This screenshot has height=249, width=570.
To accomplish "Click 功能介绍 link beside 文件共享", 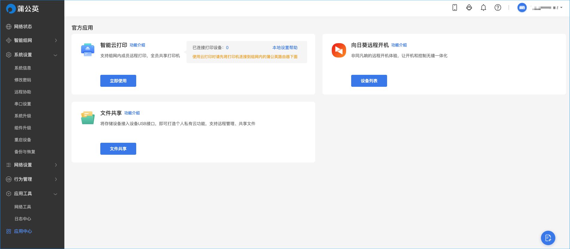I will click(x=132, y=113).
